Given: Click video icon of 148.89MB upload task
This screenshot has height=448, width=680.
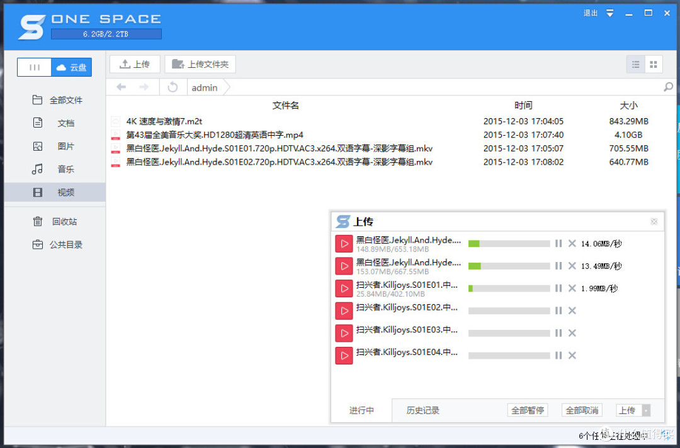Looking at the screenshot, I should [344, 244].
